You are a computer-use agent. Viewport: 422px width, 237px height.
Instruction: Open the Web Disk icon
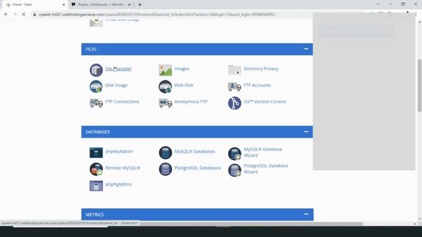click(x=166, y=86)
